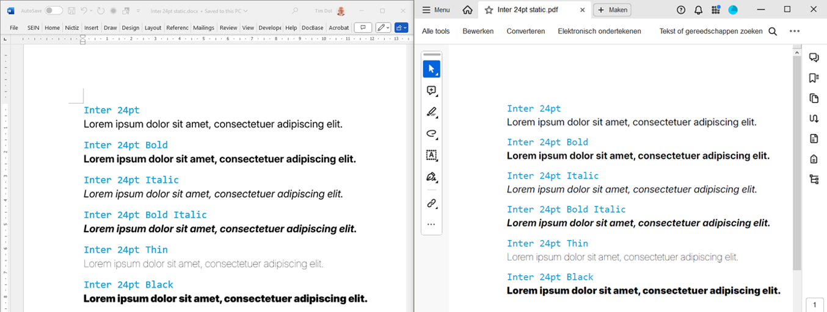This screenshot has height=312, width=827.
Task: Click the search magnifier icon in Acrobat
Action: click(773, 32)
